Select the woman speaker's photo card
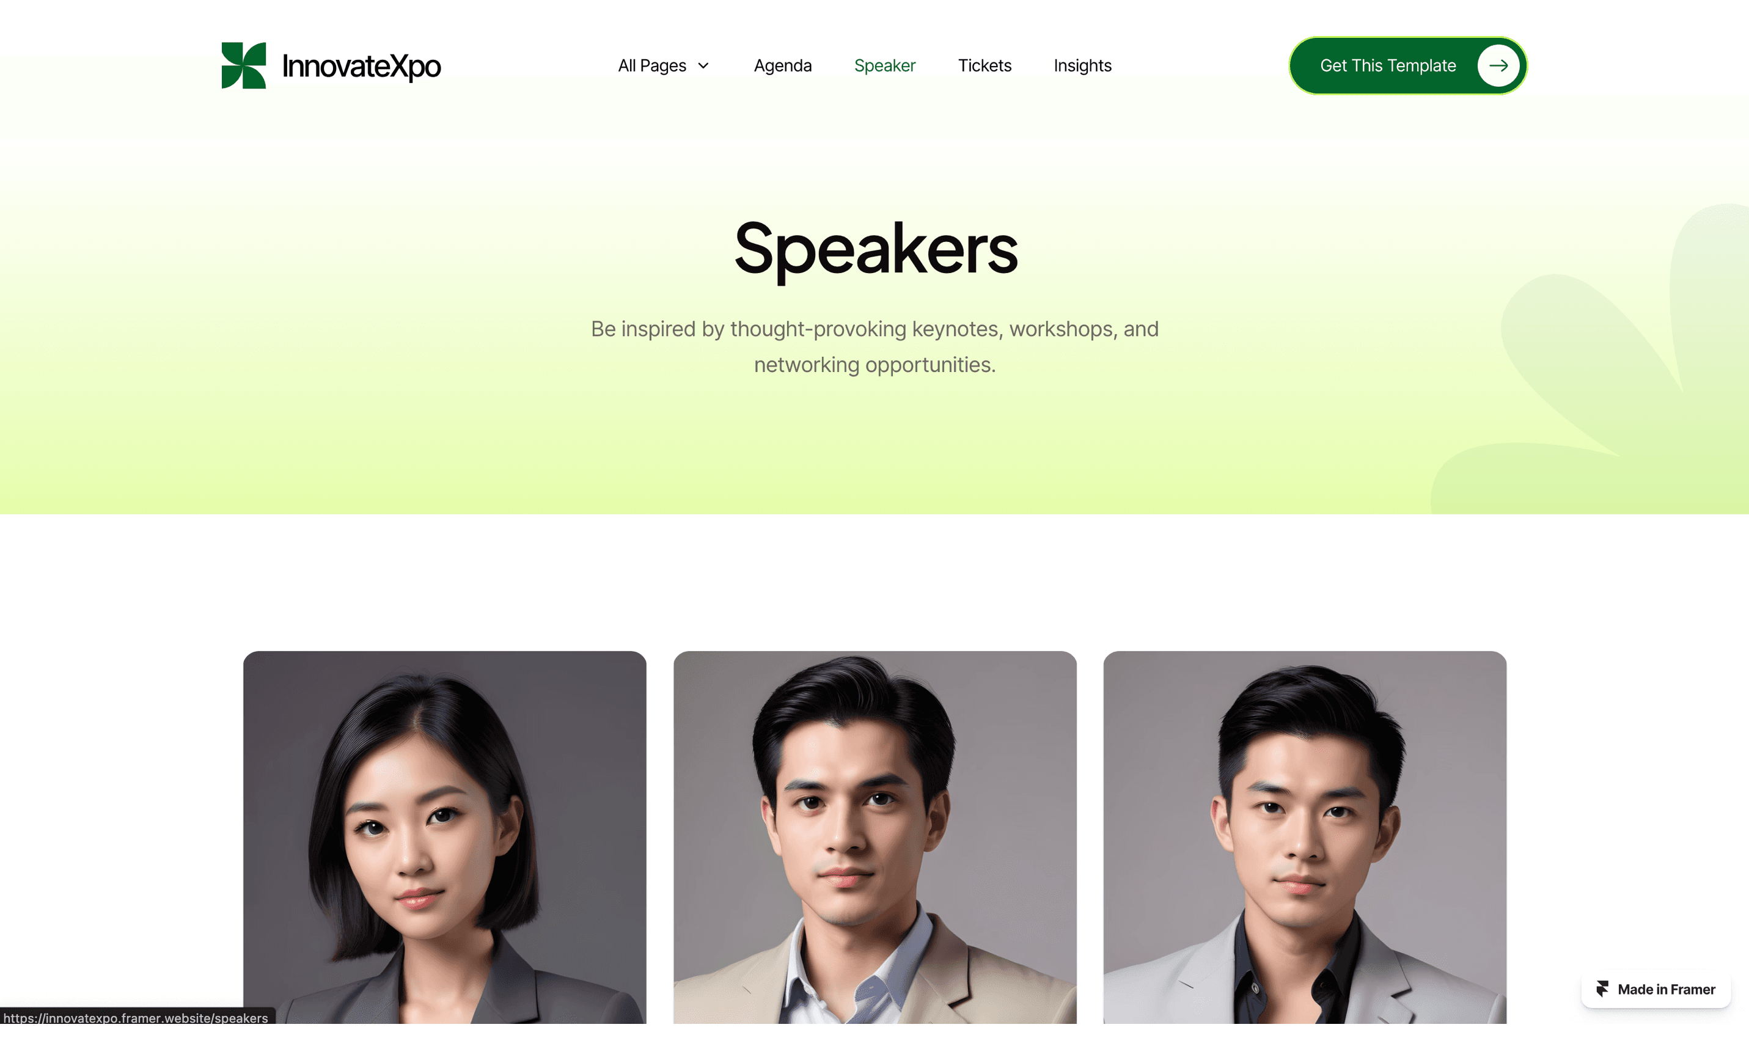This screenshot has width=1749, height=1041. (445, 837)
